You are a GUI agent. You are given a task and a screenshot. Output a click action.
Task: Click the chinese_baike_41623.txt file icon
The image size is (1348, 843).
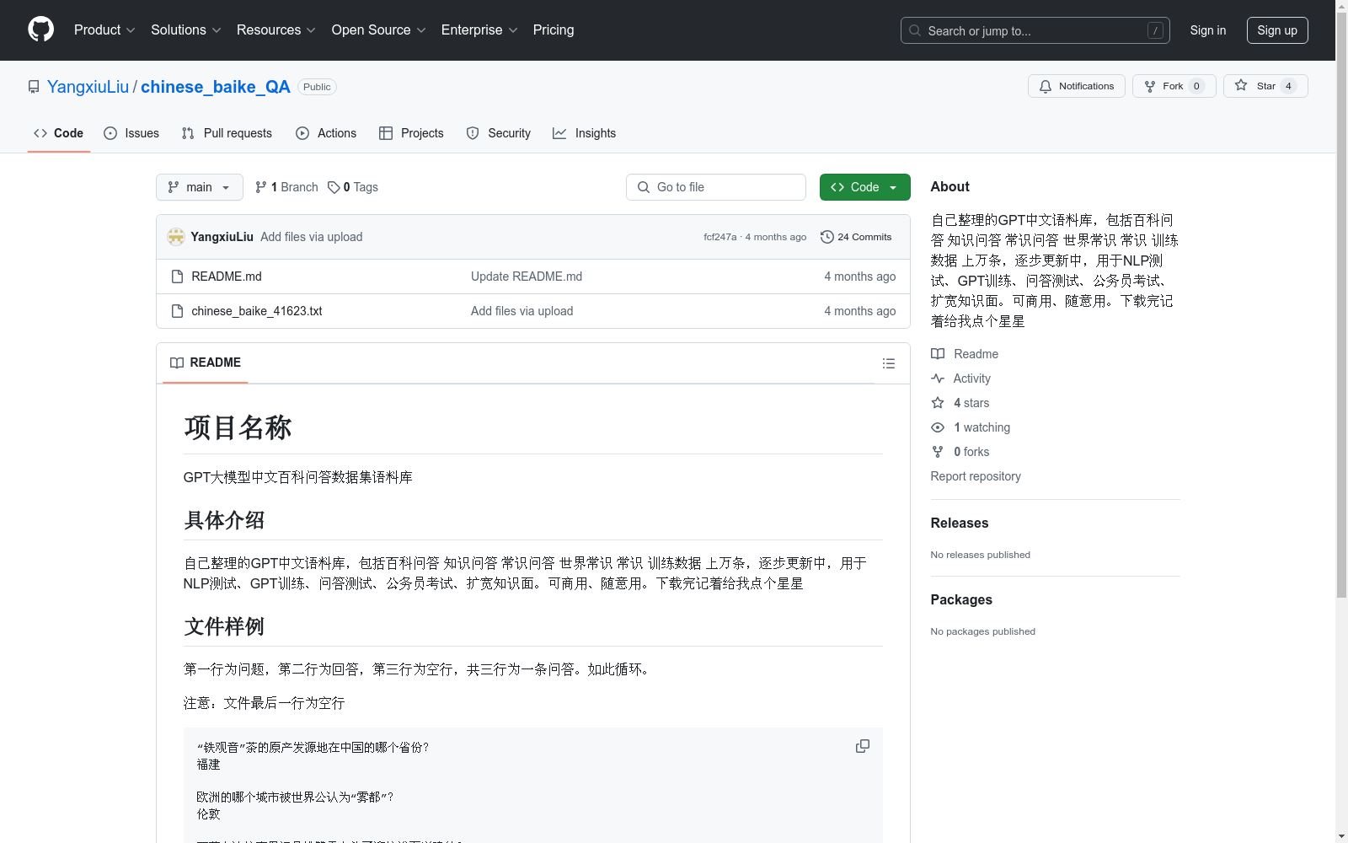pos(177,311)
